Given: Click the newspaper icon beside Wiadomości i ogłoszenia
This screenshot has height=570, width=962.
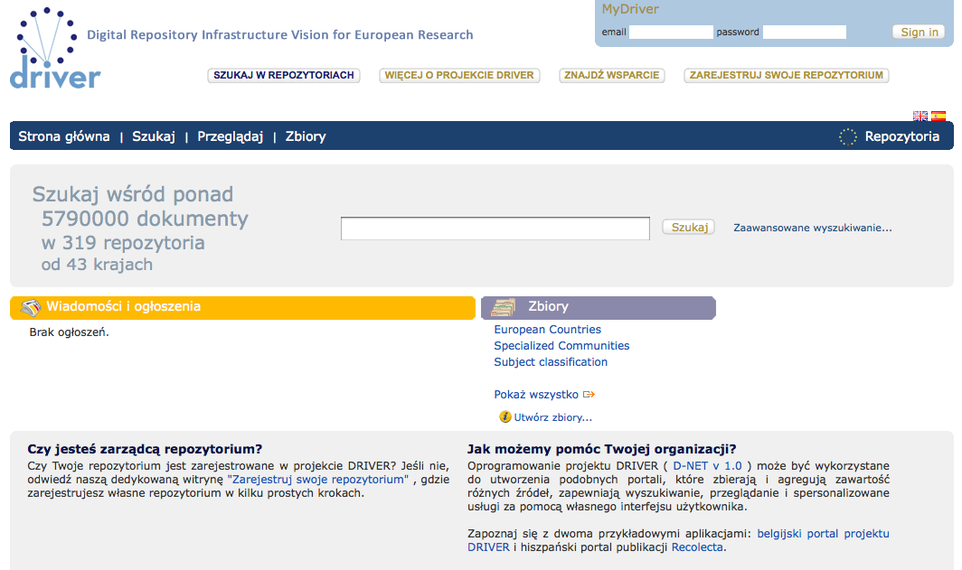Looking at the screenshot, I should (30, 307).
